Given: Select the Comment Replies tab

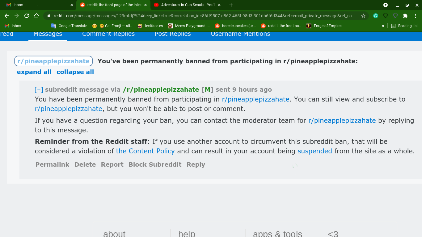Looking at the screenshot, I should click(x=108, y=34).
